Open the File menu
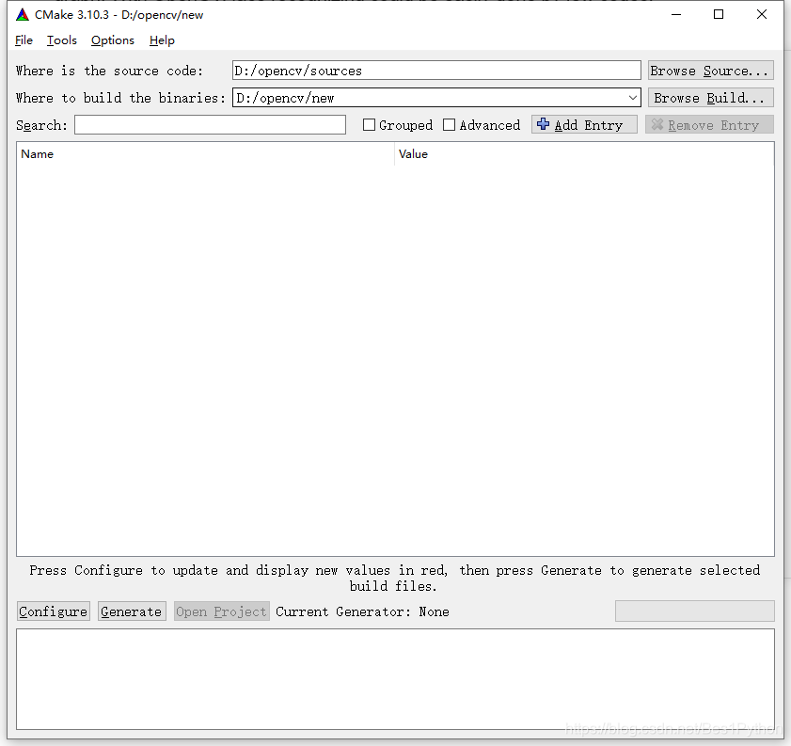This screenshot has width=791, height=746. pyautogui.click(x=24, y=40)
